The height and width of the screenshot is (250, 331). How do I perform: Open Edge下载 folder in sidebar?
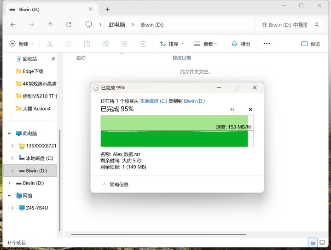click(33, 71)
